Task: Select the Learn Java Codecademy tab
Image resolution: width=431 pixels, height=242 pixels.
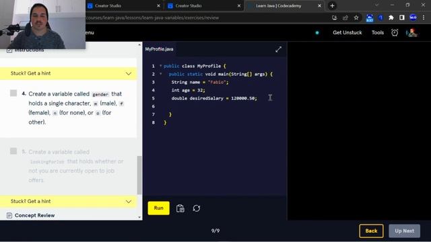Action: click(284, 6)
